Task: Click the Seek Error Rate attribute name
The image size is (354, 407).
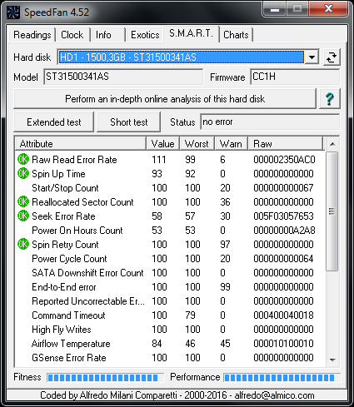Action: (x=63, y=216)
